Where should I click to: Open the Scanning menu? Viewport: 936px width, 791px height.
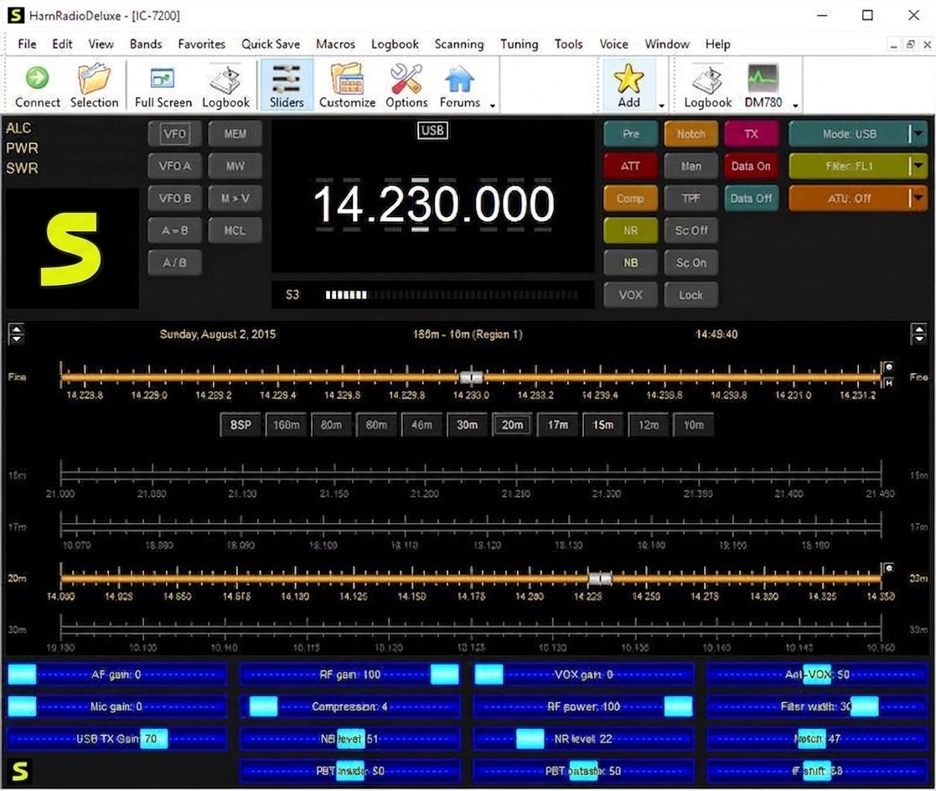[459, 44]
